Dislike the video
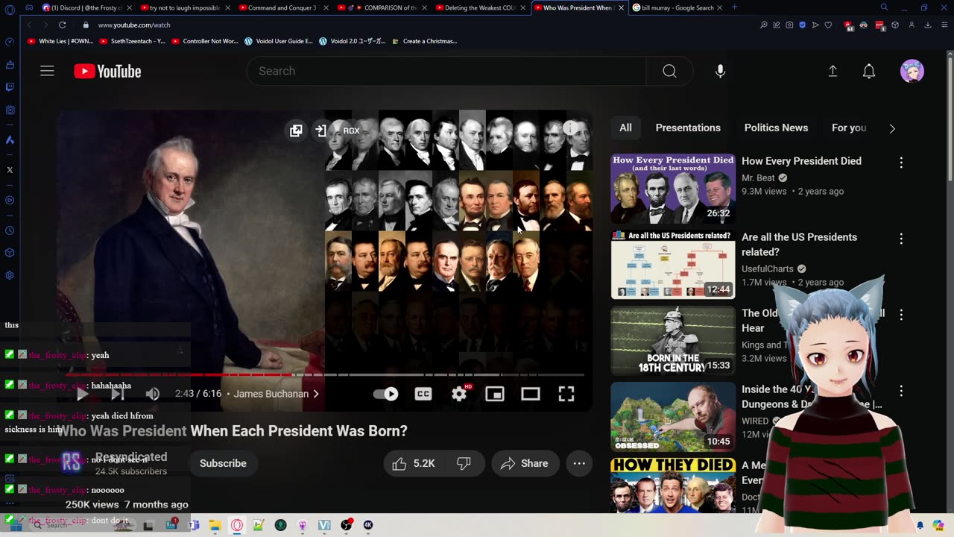Screen dimensions: 954x537 [x=464, y=463]
